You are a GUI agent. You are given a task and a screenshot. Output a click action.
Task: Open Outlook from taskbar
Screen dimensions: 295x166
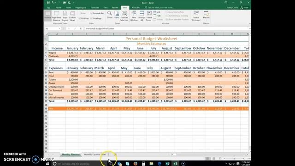coord(119,164)
